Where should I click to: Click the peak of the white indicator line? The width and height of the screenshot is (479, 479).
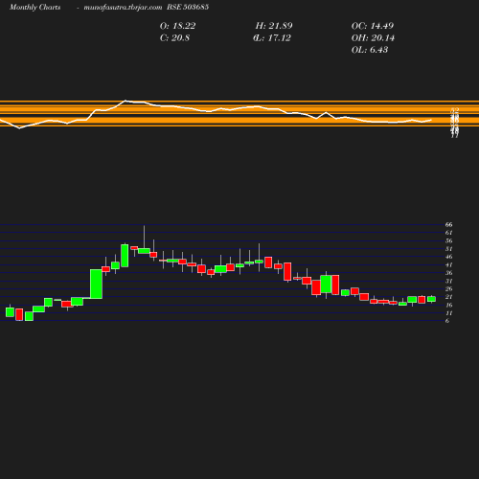pos(125,101)
